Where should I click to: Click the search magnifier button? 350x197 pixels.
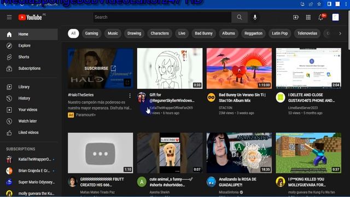240,17
